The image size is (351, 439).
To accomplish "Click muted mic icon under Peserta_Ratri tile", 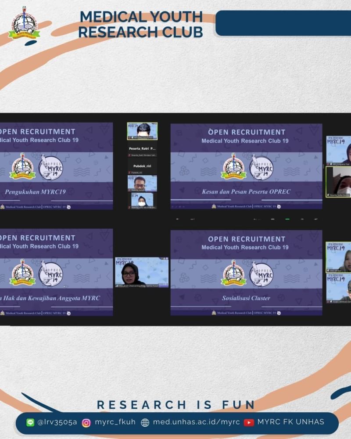I will (x=129, y=155).
